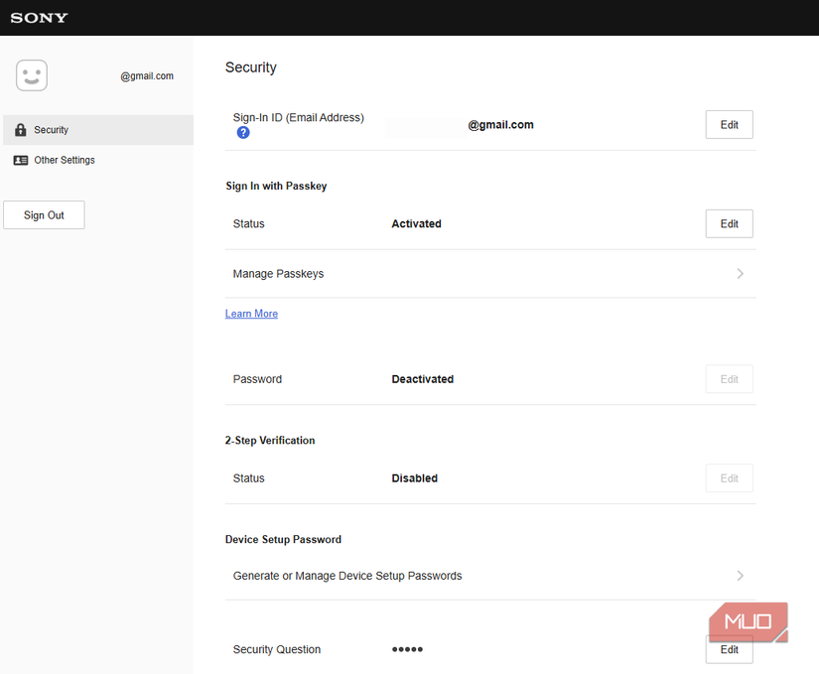Switch to Other Settings
The height and width of the screenshot is (674, 819).
pyautogui.click(x=64, y=160)
